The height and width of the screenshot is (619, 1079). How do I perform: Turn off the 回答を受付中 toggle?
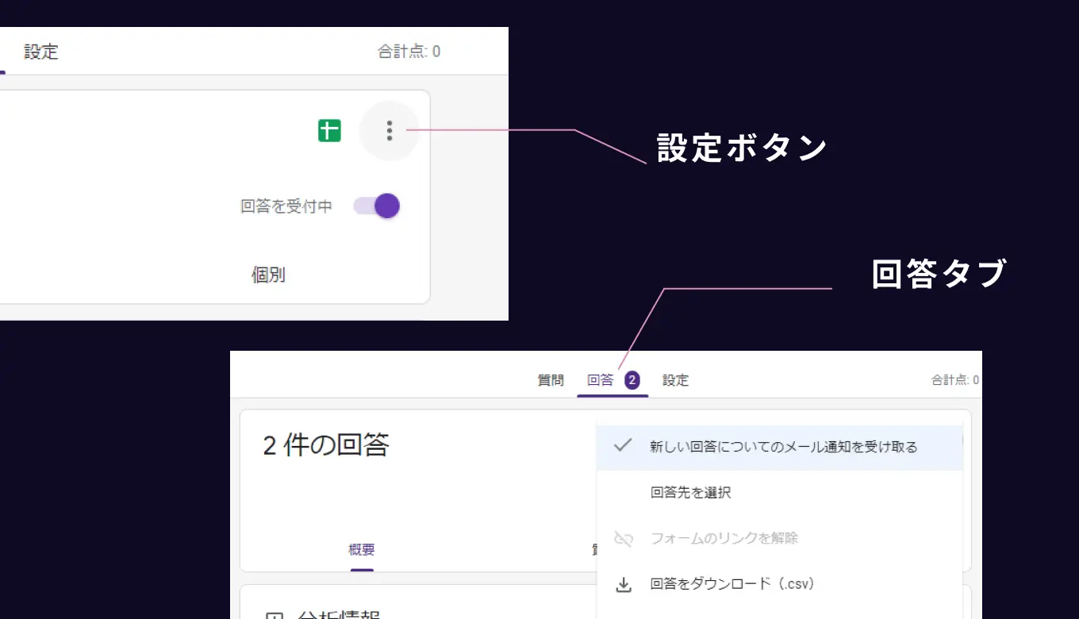click(385, 206)
